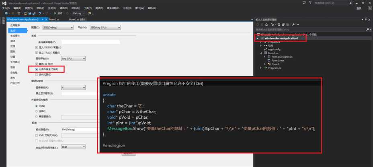Expand the Form1.Designer.cs tree node
The width and height of the screenshot is (373, 167).
coord(264,57)
